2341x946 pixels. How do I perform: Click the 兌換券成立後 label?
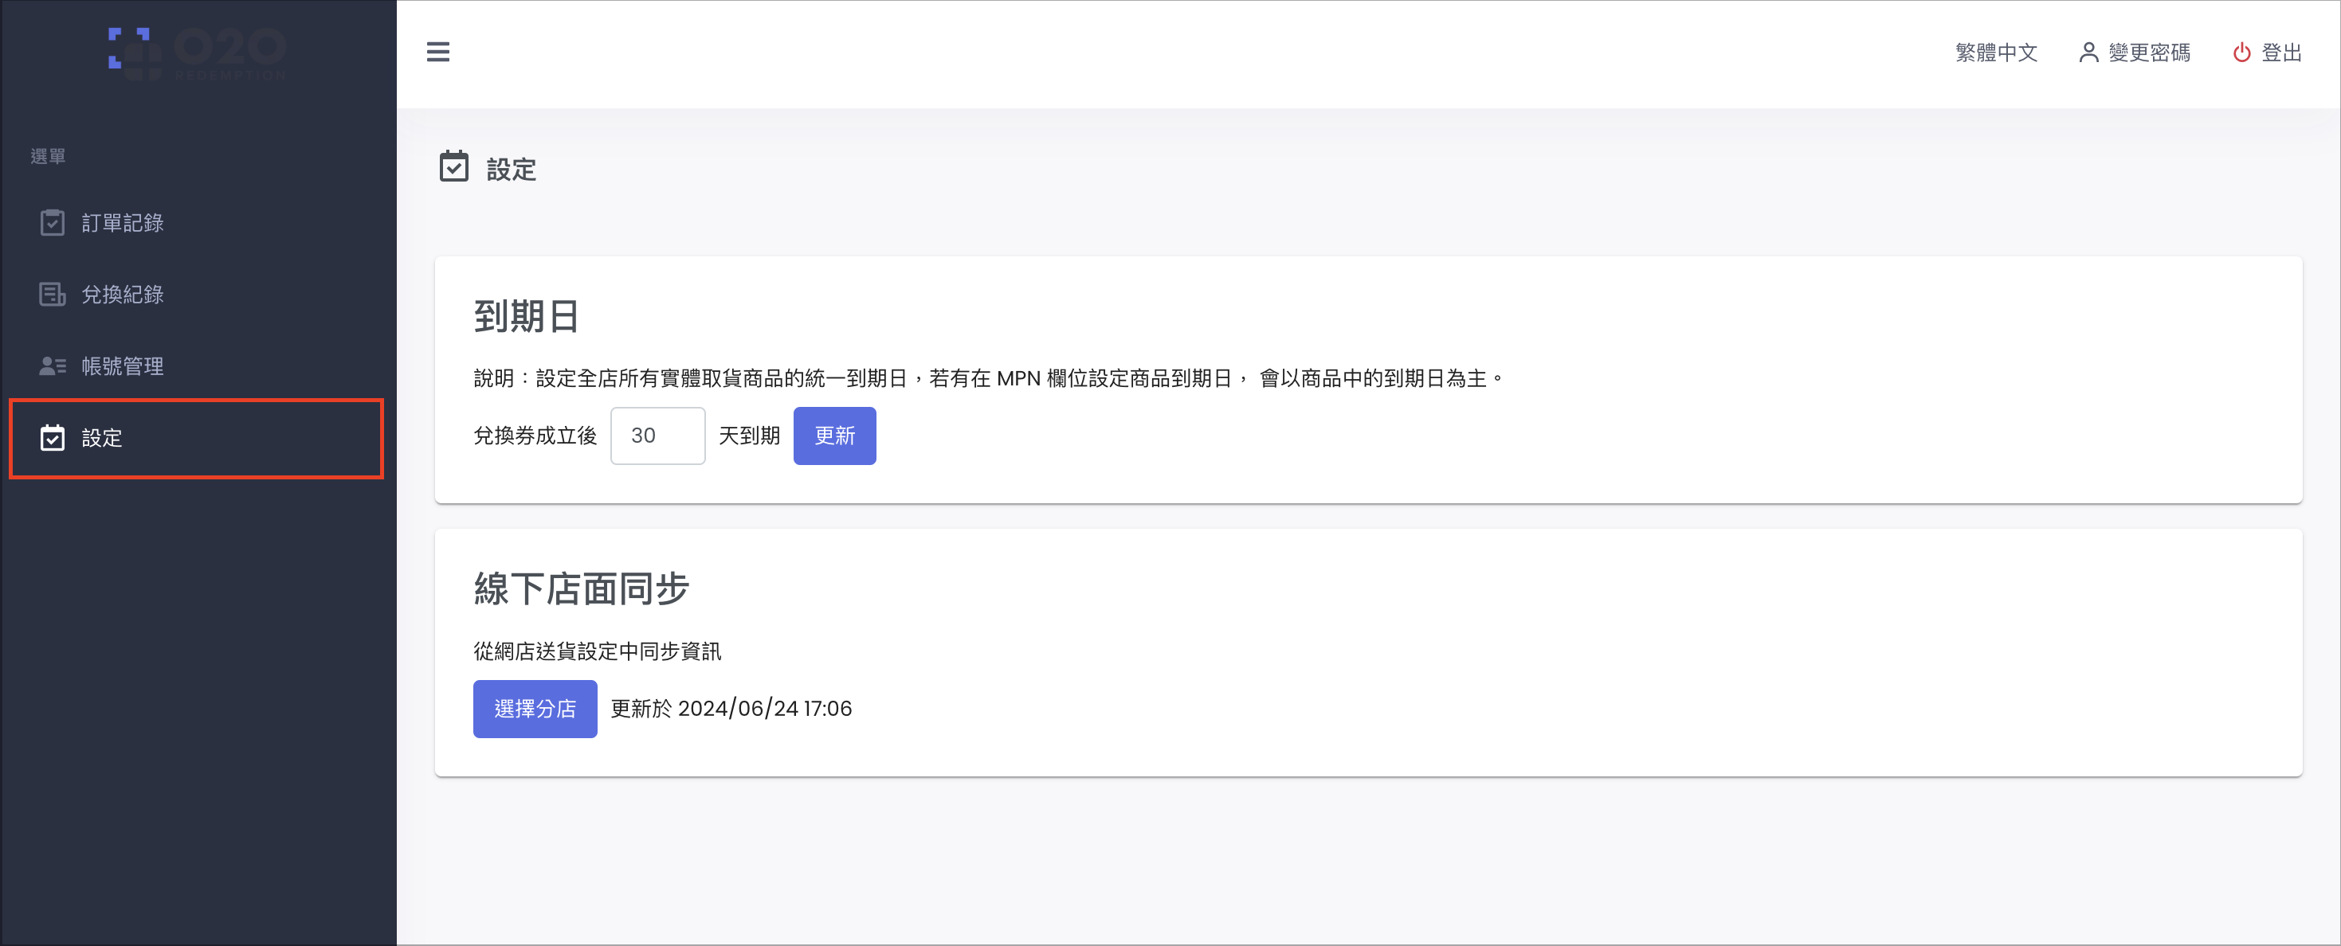(x=535, y=436)
